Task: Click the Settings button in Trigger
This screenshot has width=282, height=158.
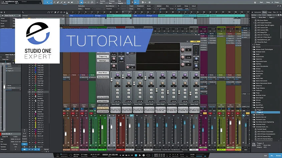Action: coord(103,61)
